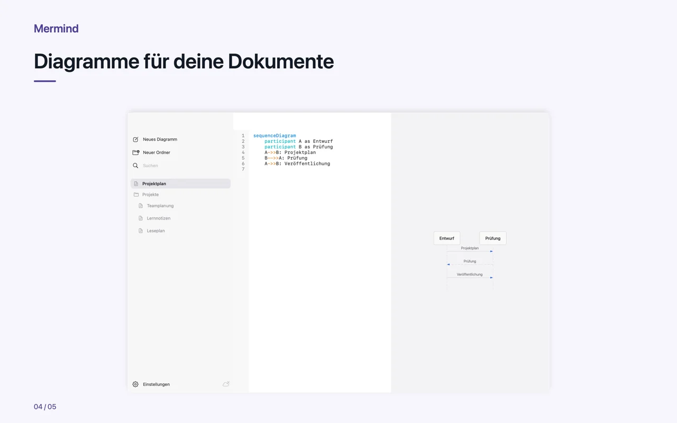This screenshot has height=423, width=677.
Task: Click the slide counter "04 / 05"
Action: pos(45,407)
